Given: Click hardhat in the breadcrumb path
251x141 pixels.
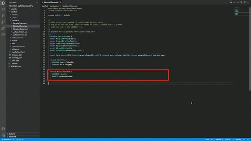Looking at the screenshot, I should [x=45, y=6].
